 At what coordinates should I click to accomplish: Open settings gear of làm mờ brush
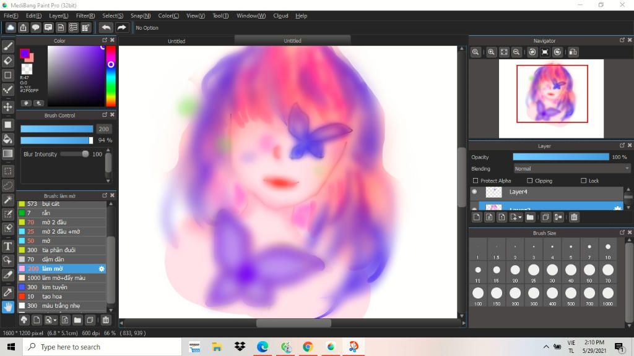(102, 269)
